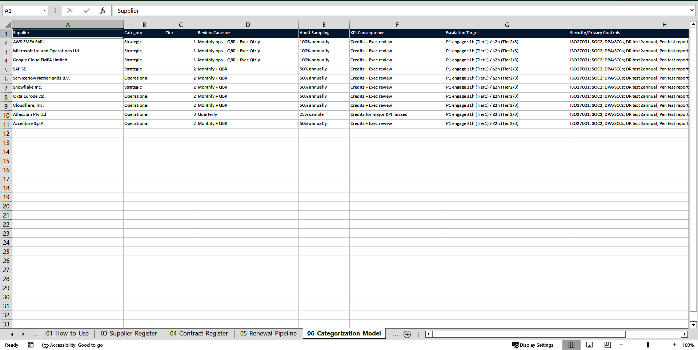Go to next sheet tab arrow
Screen dimensions: 698x350
pos(23,334)
